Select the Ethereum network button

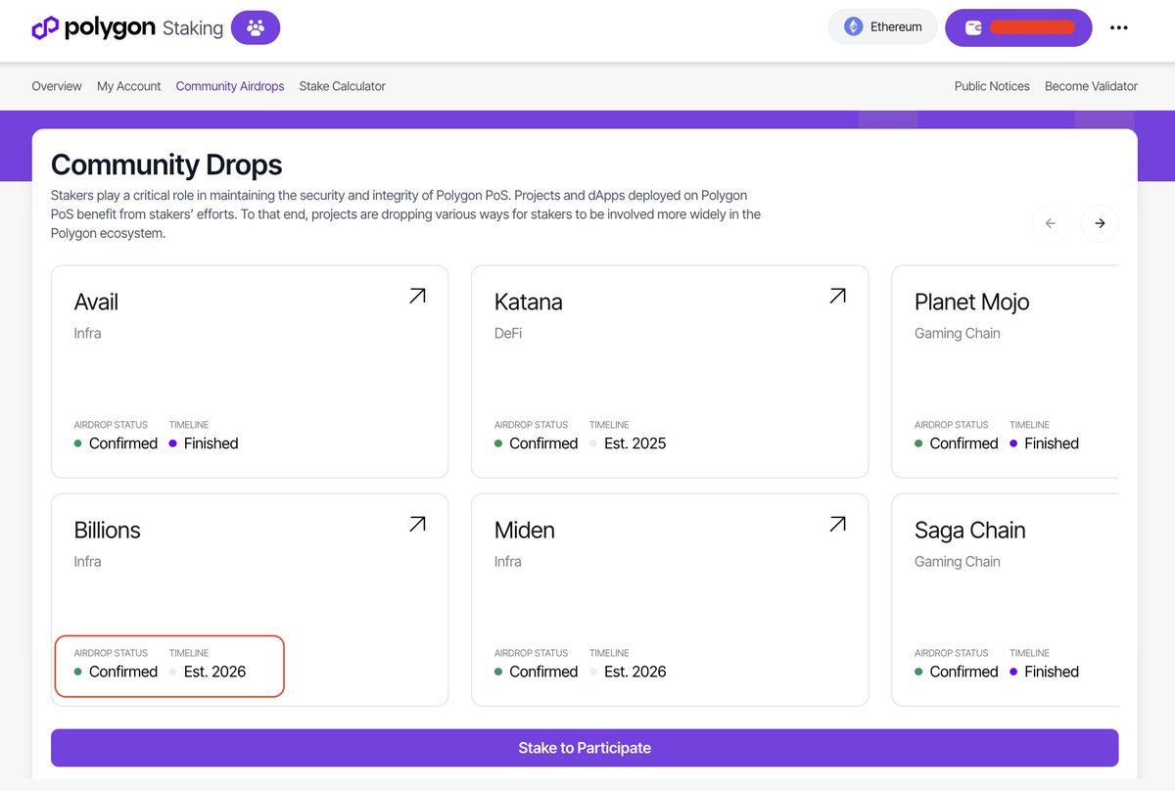click(883, 27)
